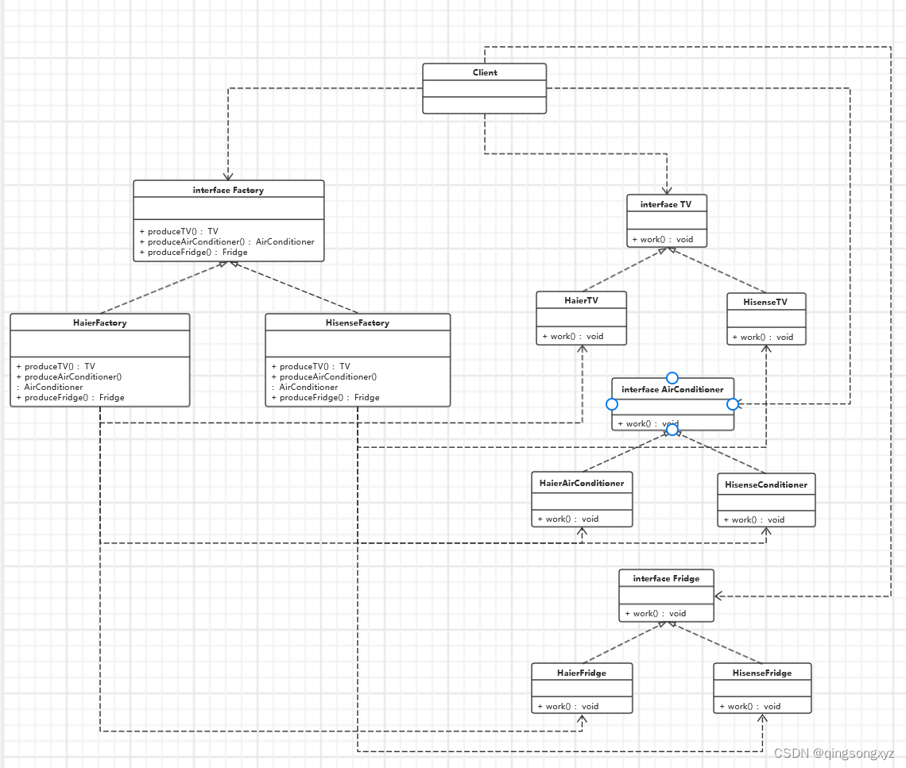
Task: Select work() method in HaierTV
Action: (x=572, y=336)
